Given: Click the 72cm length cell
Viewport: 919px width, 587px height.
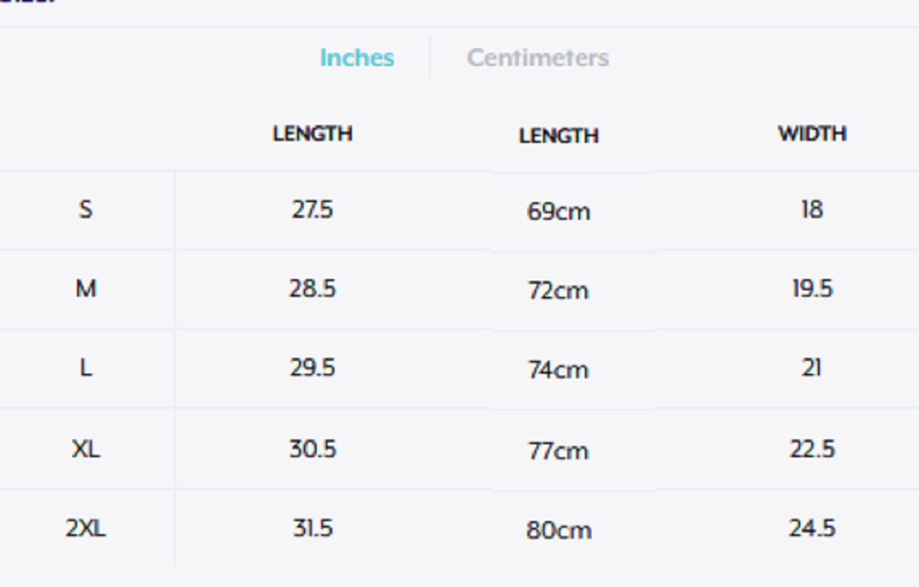Looking at the screenshot, I should coord(558,292).
